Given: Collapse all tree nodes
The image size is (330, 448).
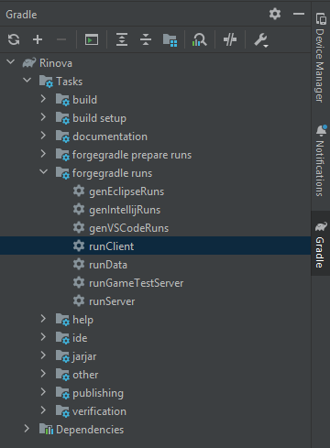Looking at the screenshot, I should [x=146, y=39].
